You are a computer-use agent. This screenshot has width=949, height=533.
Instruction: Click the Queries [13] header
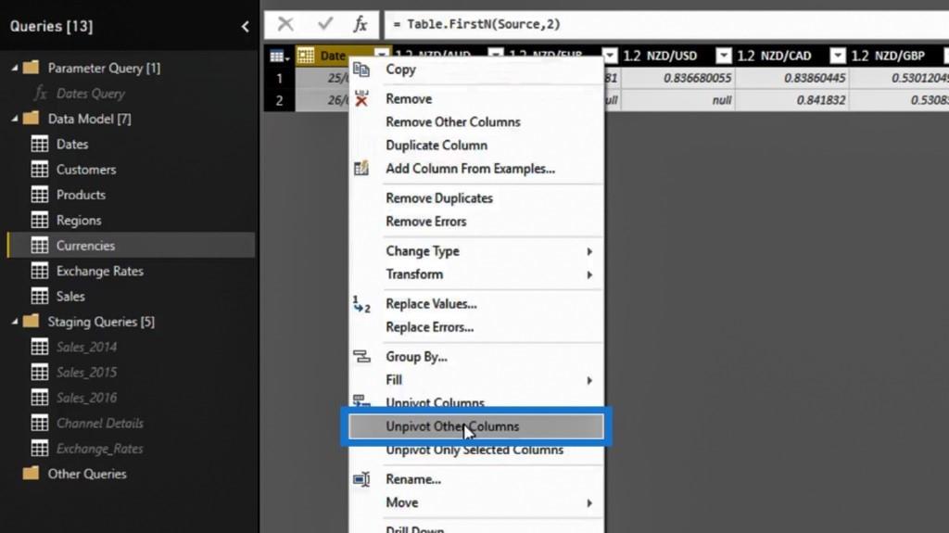pos(52,27)
